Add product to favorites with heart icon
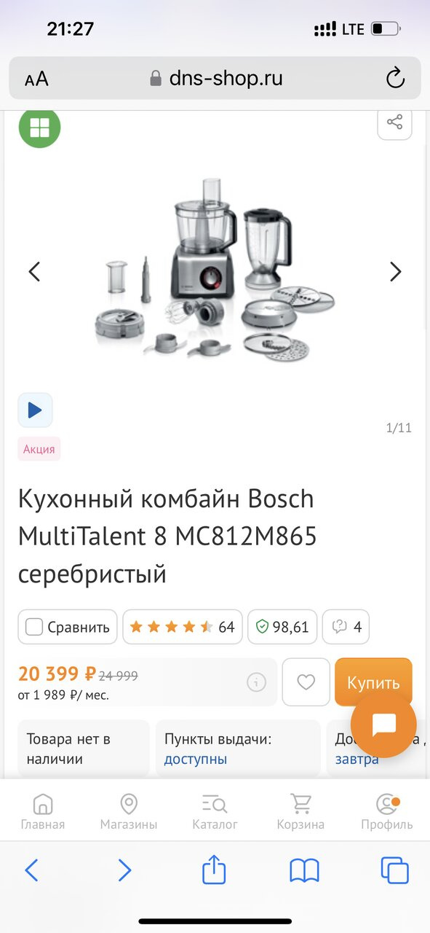The height and width of the screenshot is (933, 430). pyautogui.click(x=306, y=682)
